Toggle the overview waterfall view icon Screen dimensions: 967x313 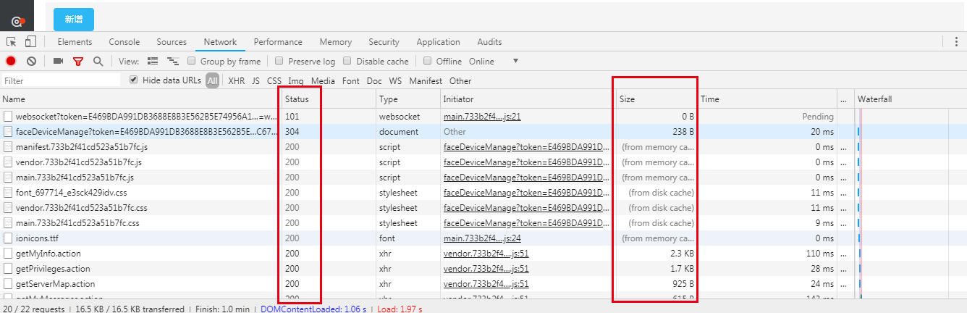pos(173,62)
